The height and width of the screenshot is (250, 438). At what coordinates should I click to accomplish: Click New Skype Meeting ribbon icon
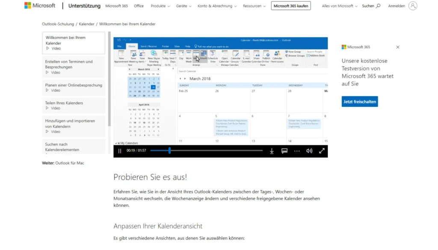(154, 57)
